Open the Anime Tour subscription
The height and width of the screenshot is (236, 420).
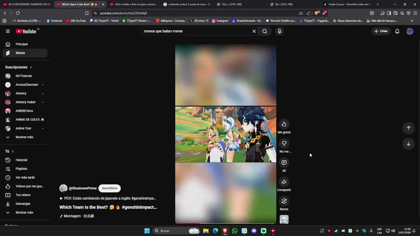tap(25, 128)
